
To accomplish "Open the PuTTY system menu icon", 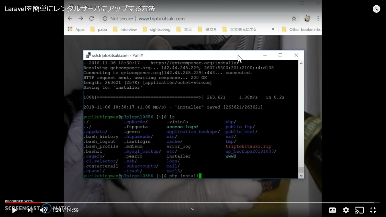I will click(x=88, y=55).
